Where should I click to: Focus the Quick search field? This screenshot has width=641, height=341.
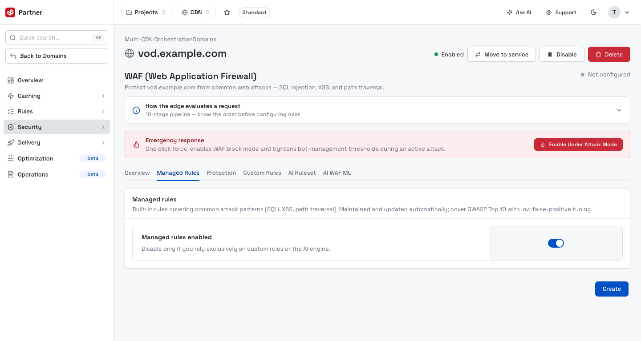click(x=57, y=38)
